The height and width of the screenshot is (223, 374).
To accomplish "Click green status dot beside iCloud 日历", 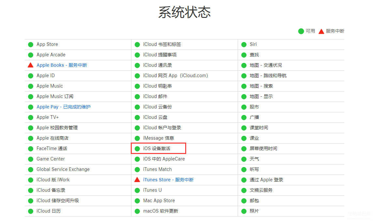I will pyautogui.click(x=31, y=211).
